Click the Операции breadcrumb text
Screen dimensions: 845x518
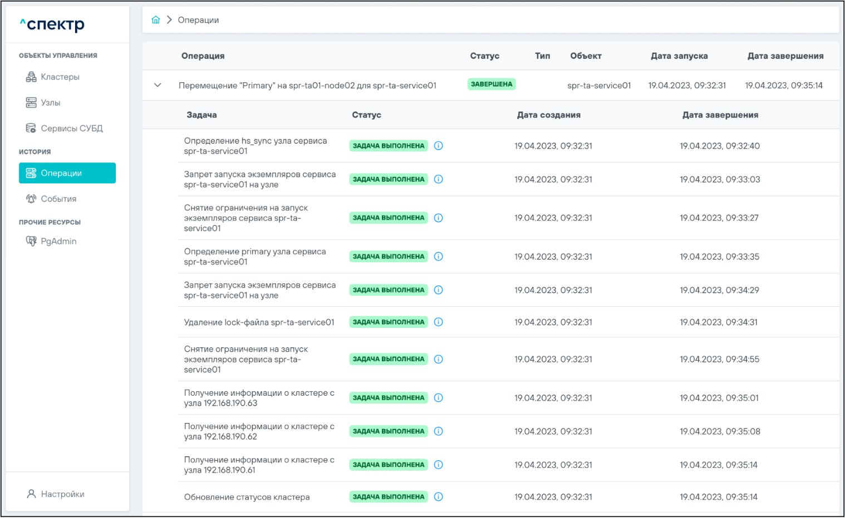click(x=198, y=20)
